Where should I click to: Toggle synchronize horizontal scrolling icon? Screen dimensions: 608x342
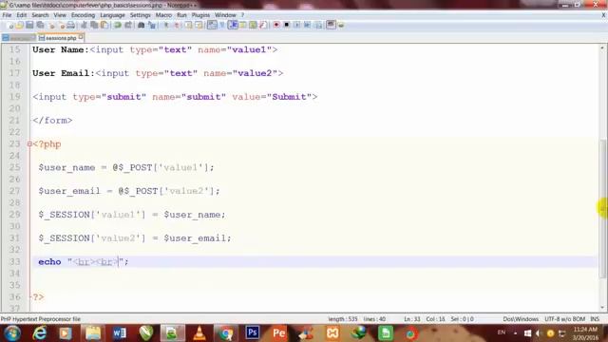[199, 26]
